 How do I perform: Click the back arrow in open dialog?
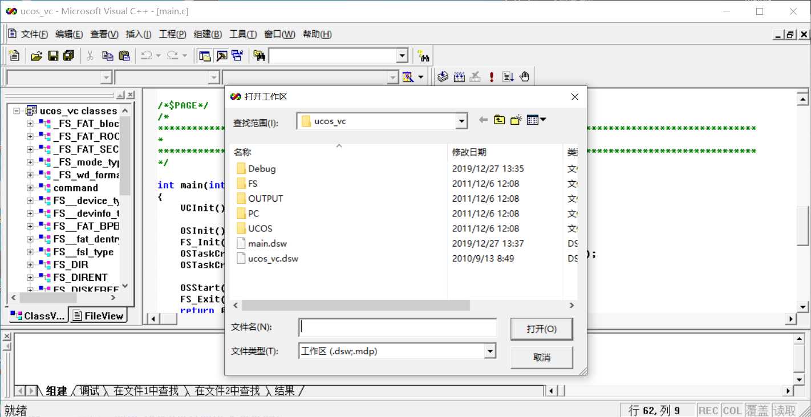coord(483,120)
